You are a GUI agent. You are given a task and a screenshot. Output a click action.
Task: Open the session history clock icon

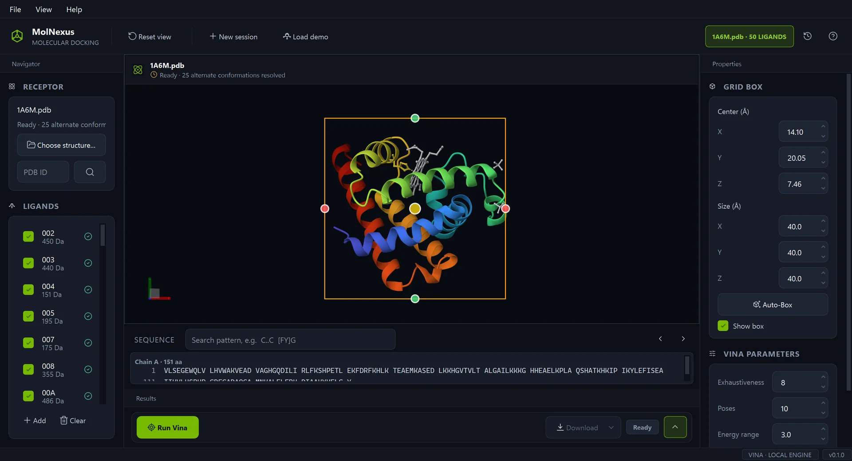pos(808,36)
